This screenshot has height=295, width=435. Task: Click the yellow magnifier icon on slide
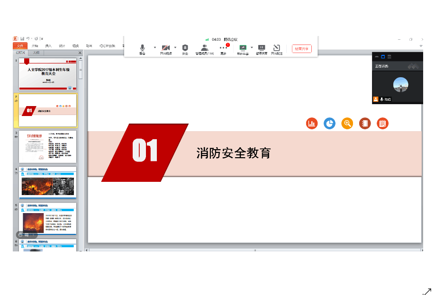347,124
